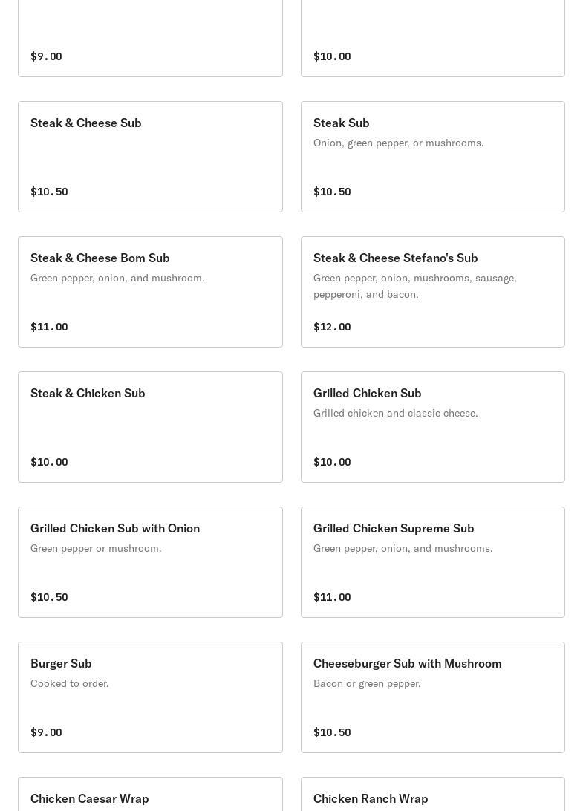Click the $12.00 price on Stefano's Sub
The width and height of the screenshot is (583, 811).
pos(332,327)
